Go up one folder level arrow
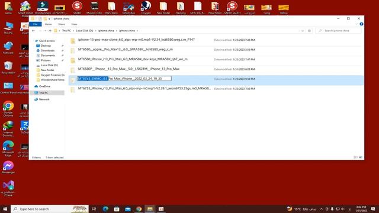Screen dimensions: 379x213 click(50, 31)
